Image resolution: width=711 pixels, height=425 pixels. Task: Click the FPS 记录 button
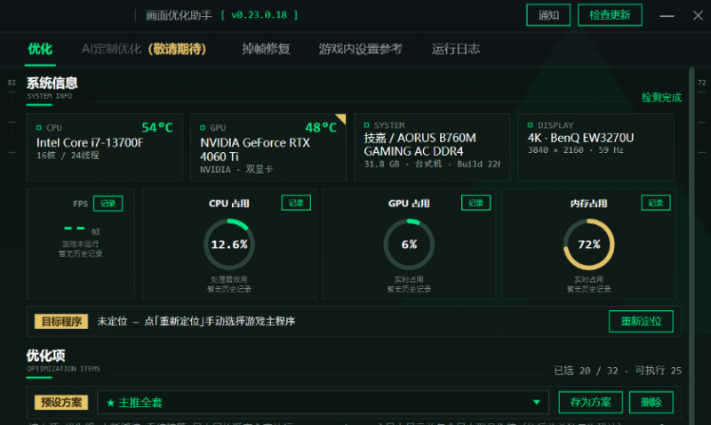[x=108, y=204]
